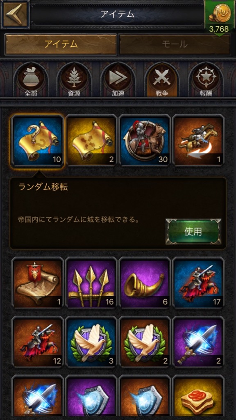The width and height of the screenshot is (236, 420).
Task: Select the random teleport scroll with question mark
Action: (x=38, y=141)
